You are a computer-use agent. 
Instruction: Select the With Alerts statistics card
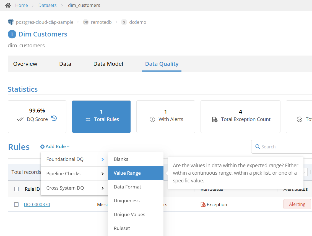click(x=166, y=117)
